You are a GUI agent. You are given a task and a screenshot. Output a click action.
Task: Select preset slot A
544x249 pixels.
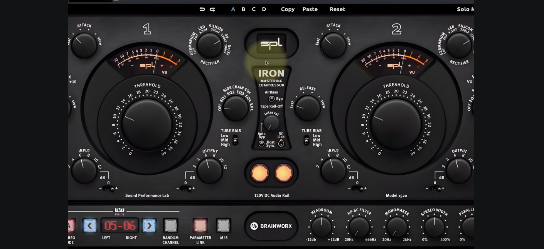[x=233, y=9]
